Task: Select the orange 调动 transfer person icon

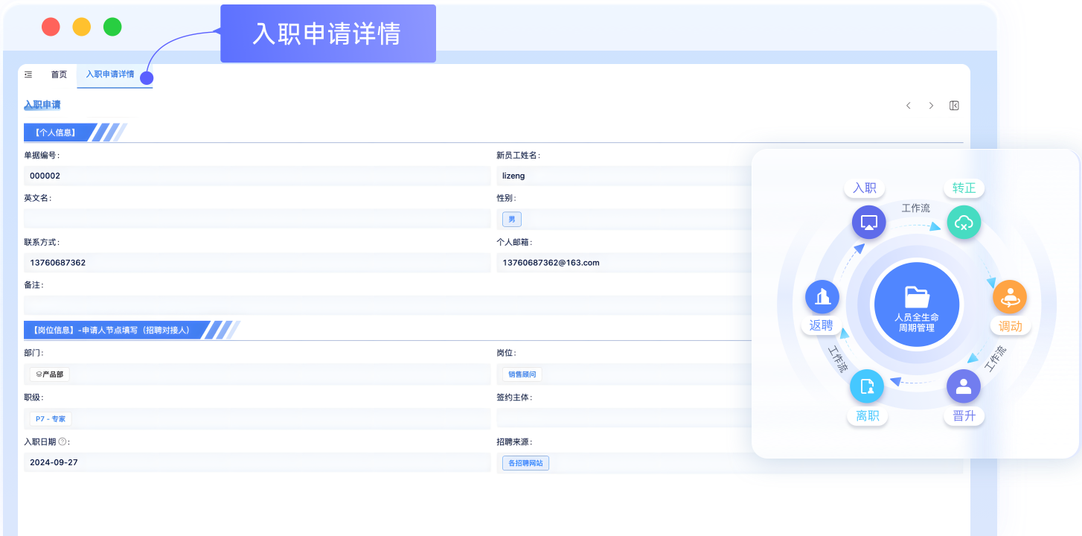Action: [1010, 296]
